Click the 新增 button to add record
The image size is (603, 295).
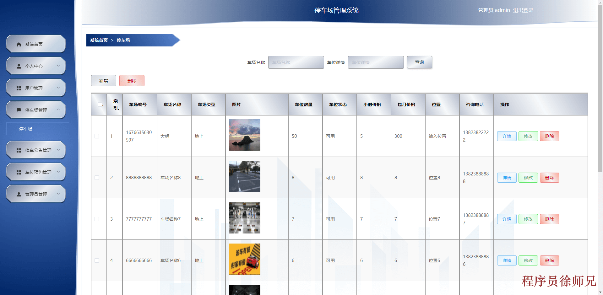coord(103,81)
